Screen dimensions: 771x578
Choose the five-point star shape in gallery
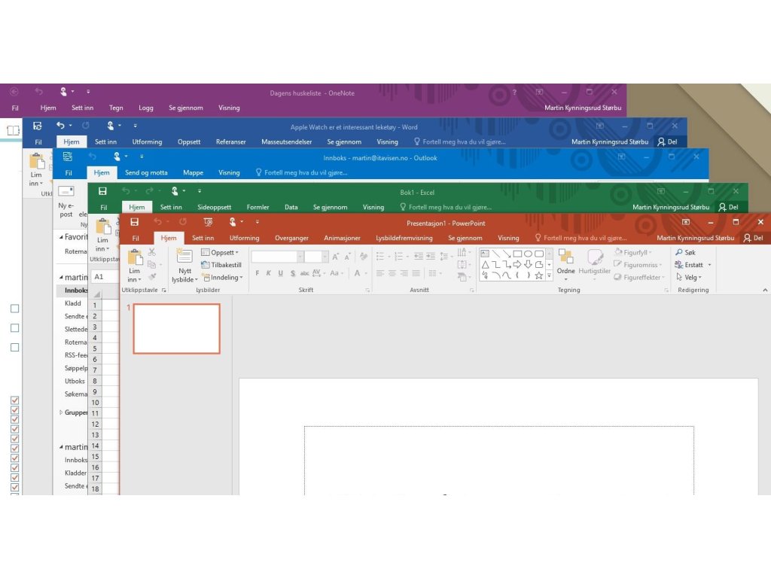coord(539,275)
